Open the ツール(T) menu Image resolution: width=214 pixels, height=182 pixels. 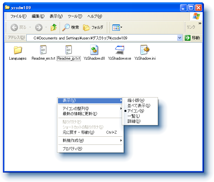click(x=75, y=16)
